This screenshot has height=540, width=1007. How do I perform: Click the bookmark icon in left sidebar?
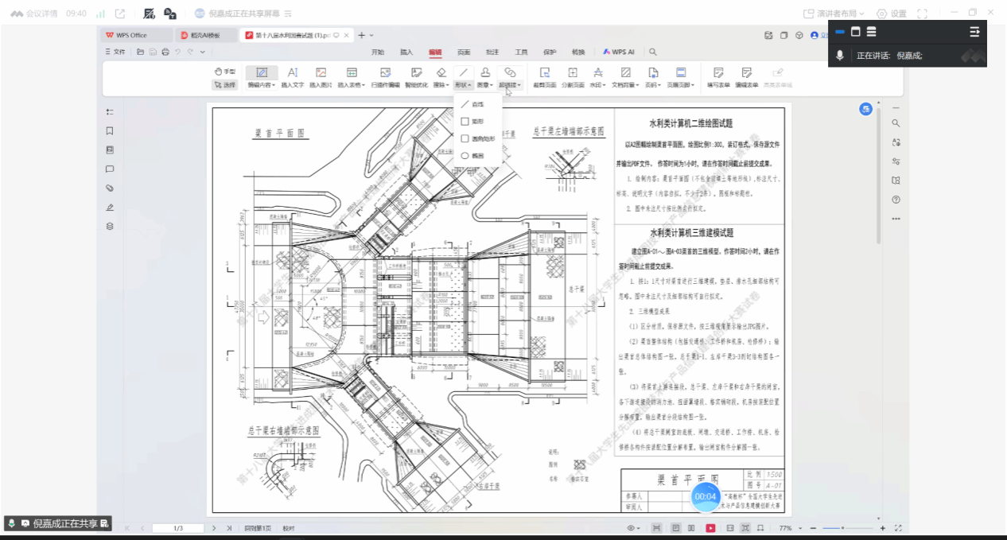(110, 131)
